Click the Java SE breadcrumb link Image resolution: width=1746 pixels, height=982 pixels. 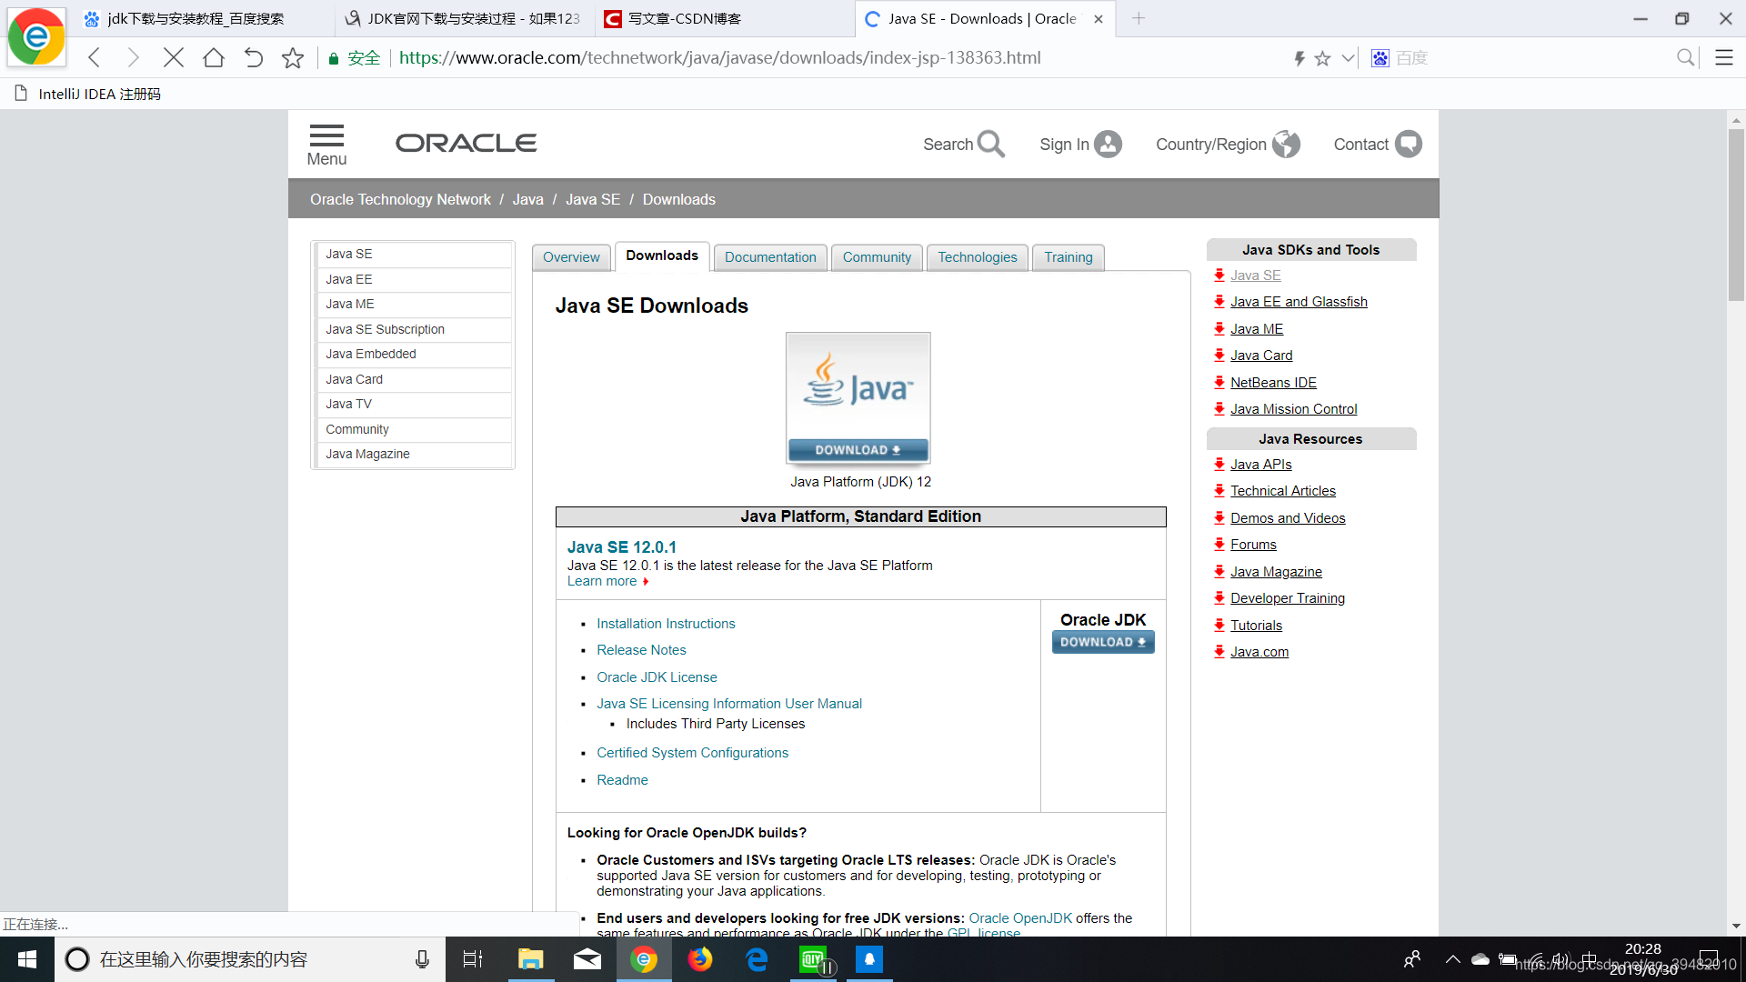pyautogui.click(x=593, y=199)
